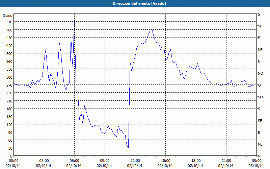Click the 02/10/14 date under 12:00

135,166
